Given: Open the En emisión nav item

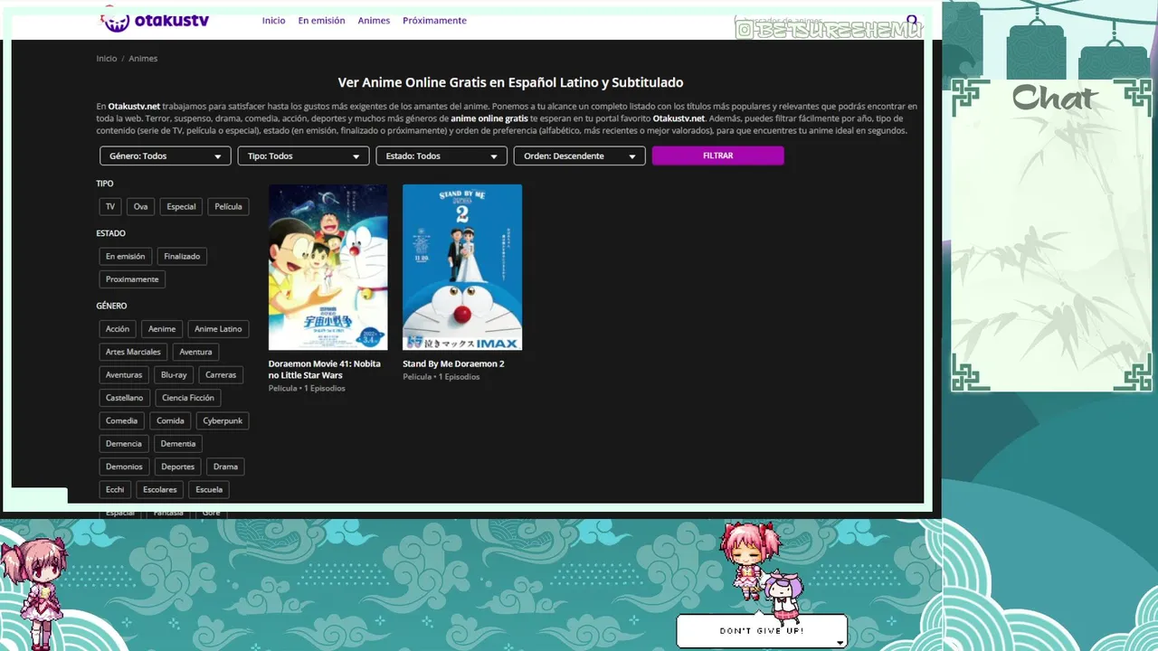Looking at the screenshot, I should pos(321,21).
